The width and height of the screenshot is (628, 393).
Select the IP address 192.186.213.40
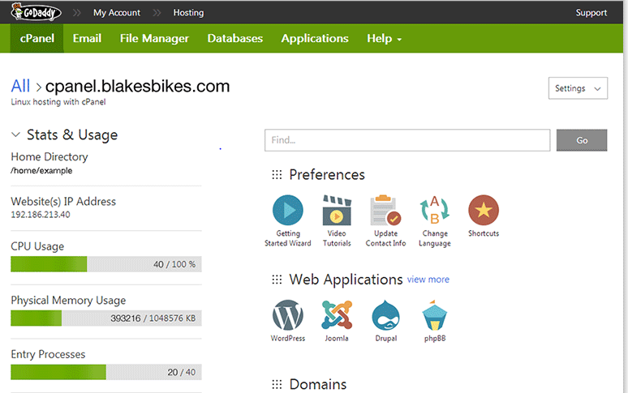(41, 215)
